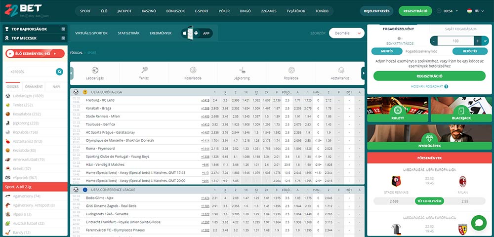Open the Statisztikák link
The image size is (494, 237).
tap(128, 33)
